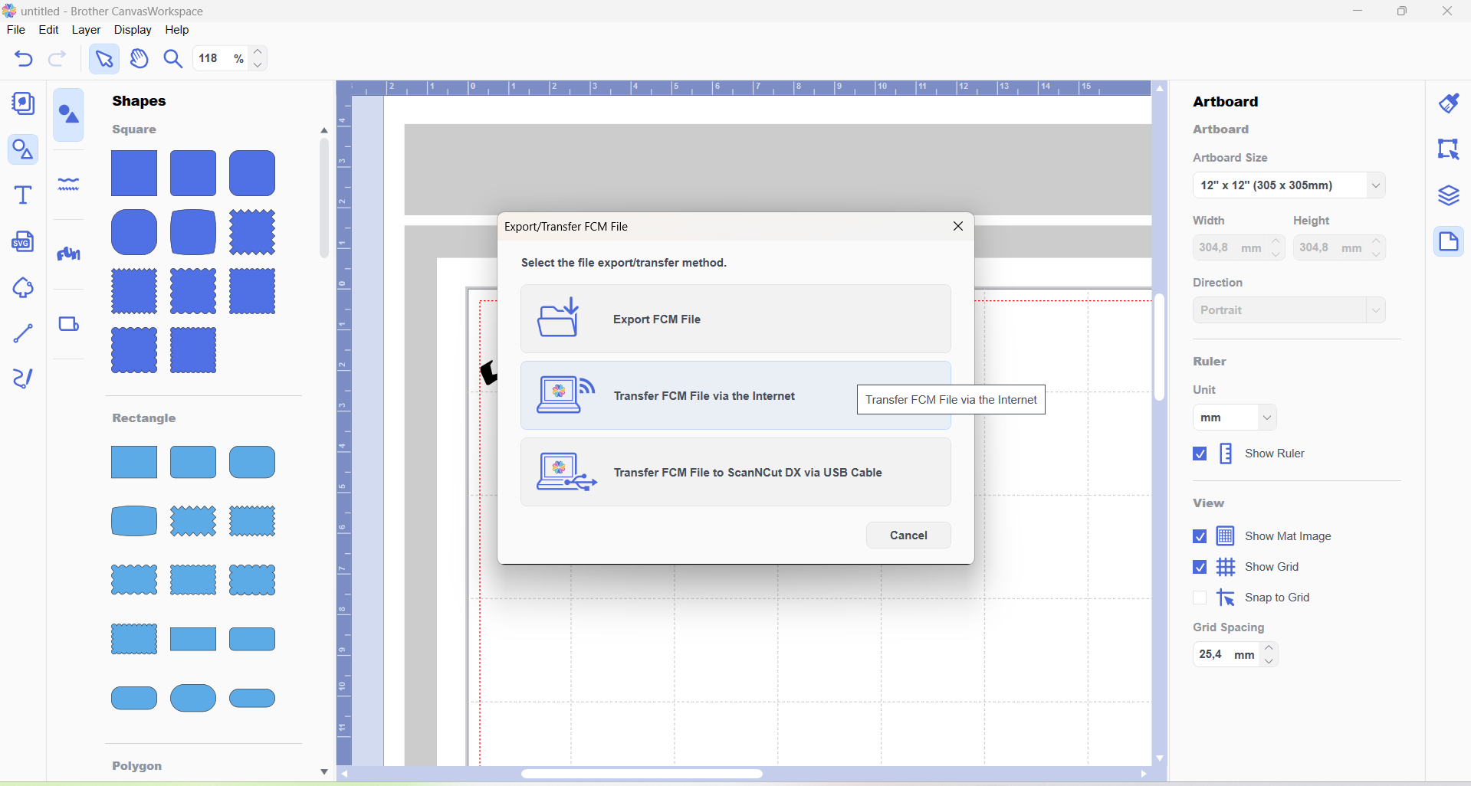The height and width of the screenshot is (786, 1471).
Task: Open the SVG import icon
Action: [x=23, y=241]
